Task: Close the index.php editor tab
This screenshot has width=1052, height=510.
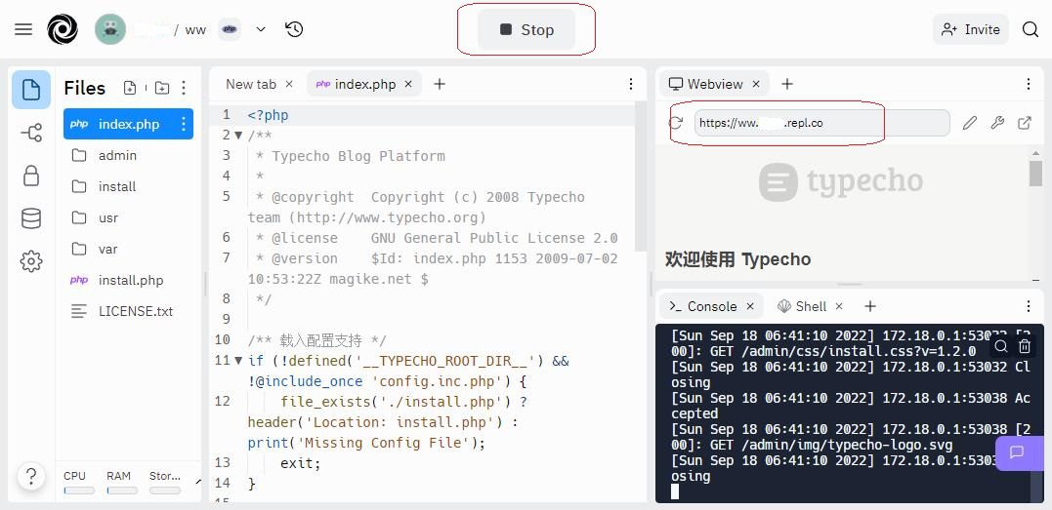Action: pyautogui.click(x=408, y=84)
